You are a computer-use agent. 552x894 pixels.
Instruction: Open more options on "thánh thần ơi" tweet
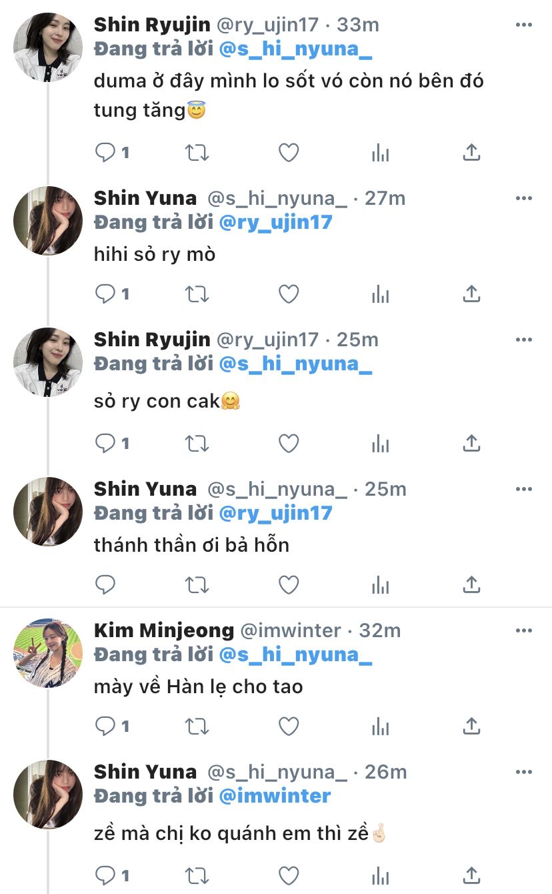(524, 489)
